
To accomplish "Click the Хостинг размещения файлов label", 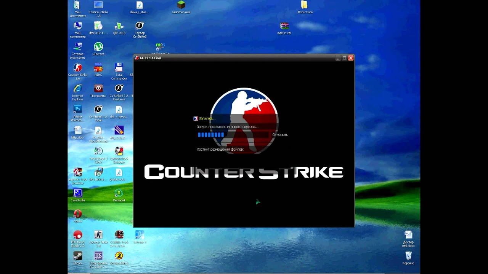I will pos(220,150).
